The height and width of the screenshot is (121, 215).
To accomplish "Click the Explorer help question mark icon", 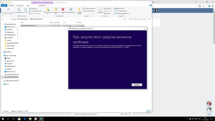I will 150,5.
